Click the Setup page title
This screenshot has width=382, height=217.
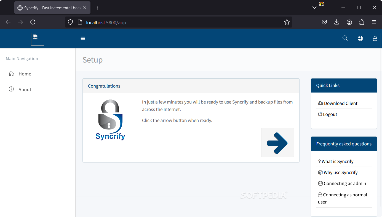tap(93, 60)
